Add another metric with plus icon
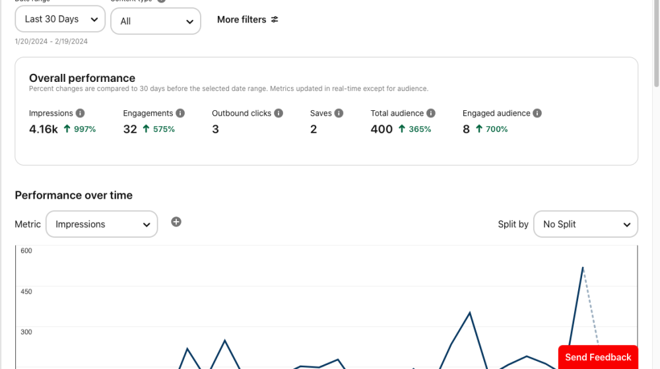Image resolution: width=660 pixels, height=369 pixels. pyautogui.click(x=176, y=222)
